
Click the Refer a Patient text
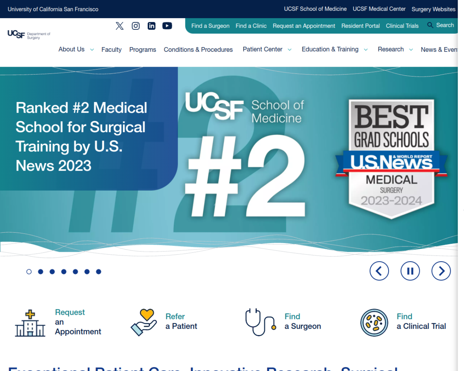tap(181, 321)
